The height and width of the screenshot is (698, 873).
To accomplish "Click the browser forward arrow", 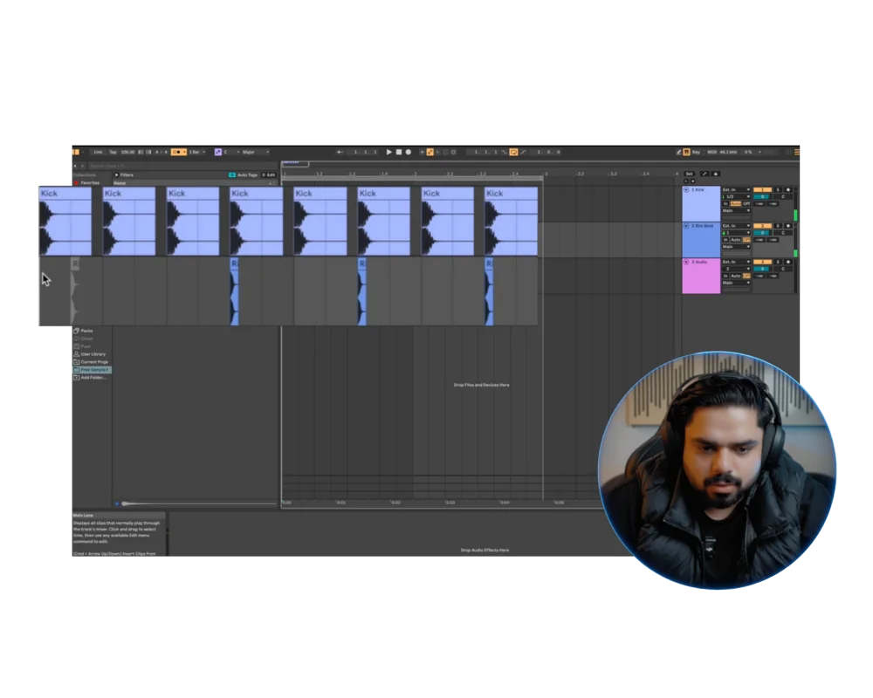I will pos(83,166).
